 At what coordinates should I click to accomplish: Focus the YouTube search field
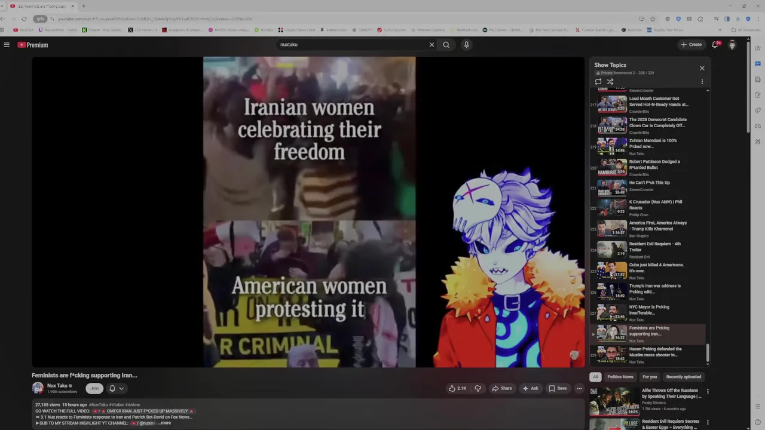(x=353, y=45)
